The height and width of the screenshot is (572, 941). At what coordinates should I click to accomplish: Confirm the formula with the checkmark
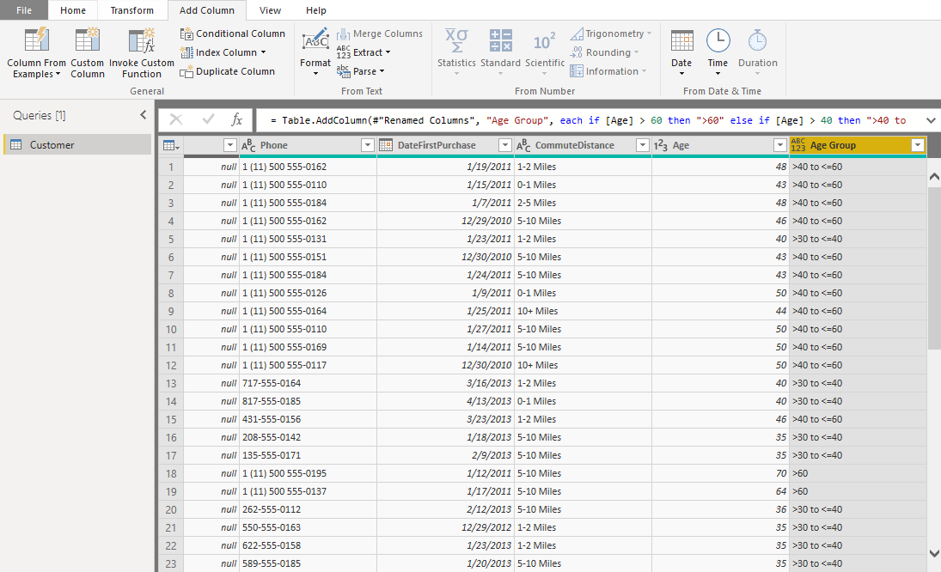click(x=208, y=119)
